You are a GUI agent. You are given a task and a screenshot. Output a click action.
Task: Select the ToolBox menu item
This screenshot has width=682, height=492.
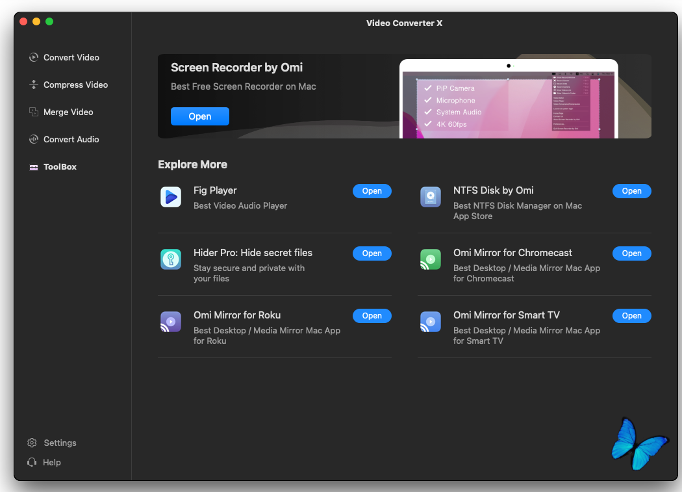click(x=60, y=167)
